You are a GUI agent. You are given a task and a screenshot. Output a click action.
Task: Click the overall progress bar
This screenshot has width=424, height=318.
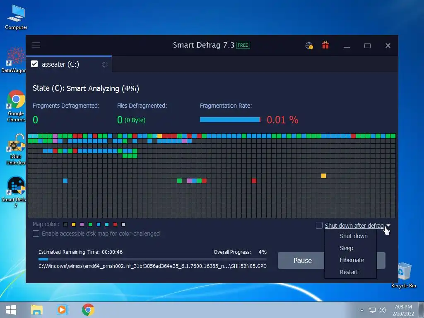152,259
